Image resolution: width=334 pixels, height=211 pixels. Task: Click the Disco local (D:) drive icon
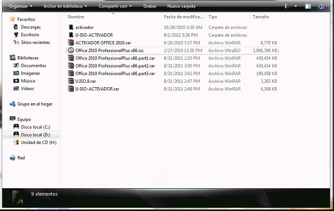click(16, 134)
